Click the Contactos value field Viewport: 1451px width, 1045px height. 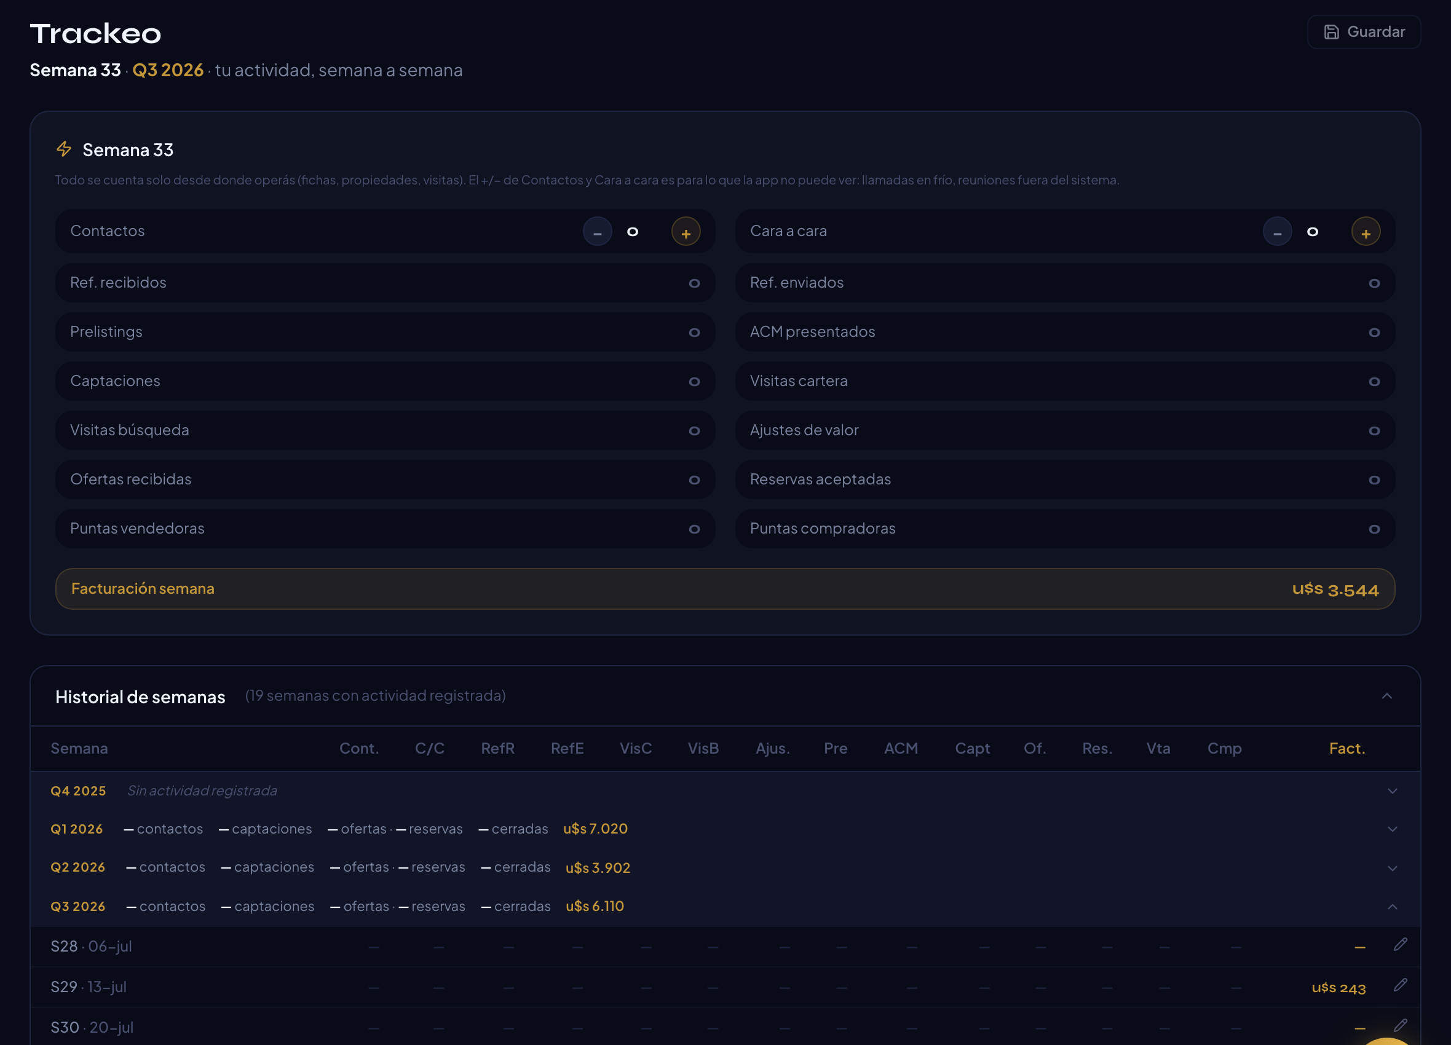click(633, 232)
